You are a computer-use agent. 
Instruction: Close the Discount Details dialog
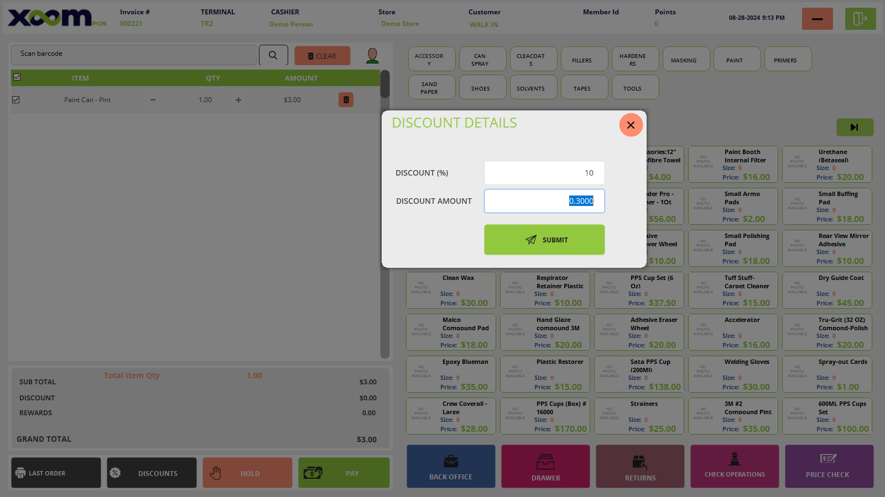click(631, 125)
